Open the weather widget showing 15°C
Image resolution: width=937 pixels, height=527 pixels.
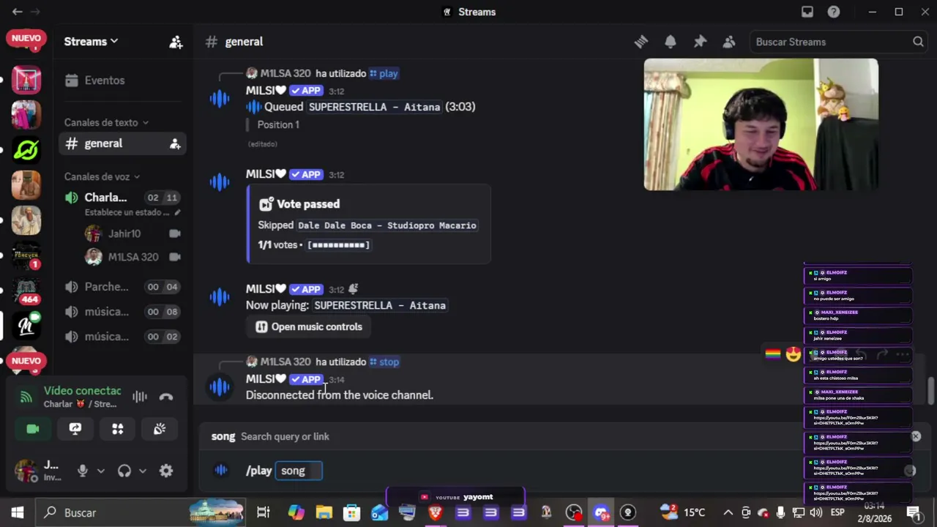tap(682, 512)
